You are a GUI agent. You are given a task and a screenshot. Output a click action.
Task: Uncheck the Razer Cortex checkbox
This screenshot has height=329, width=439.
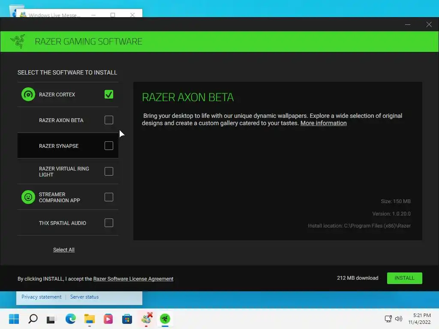[109, 94]
